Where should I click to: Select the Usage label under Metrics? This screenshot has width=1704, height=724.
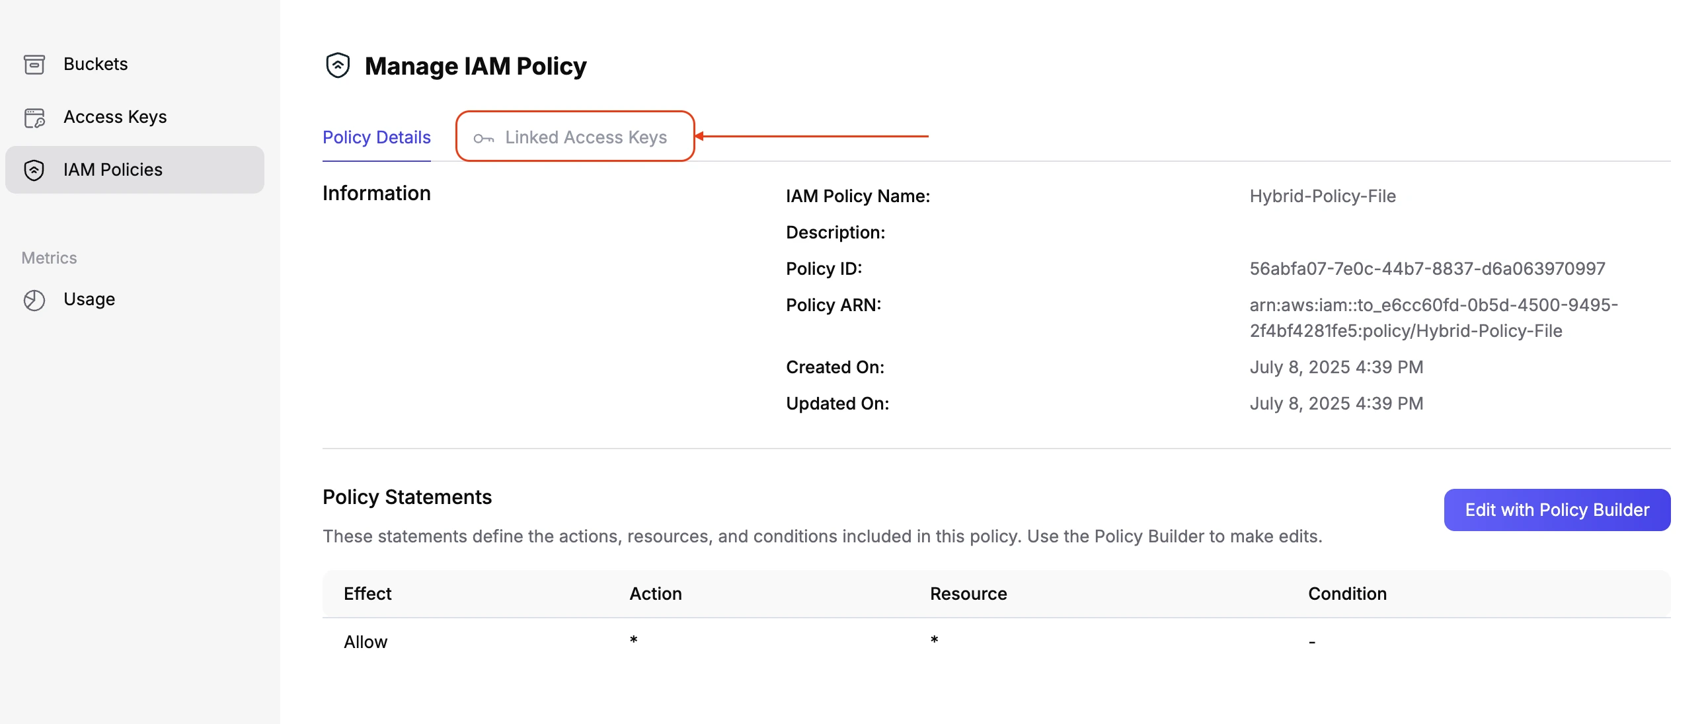[x=89, y=299]
